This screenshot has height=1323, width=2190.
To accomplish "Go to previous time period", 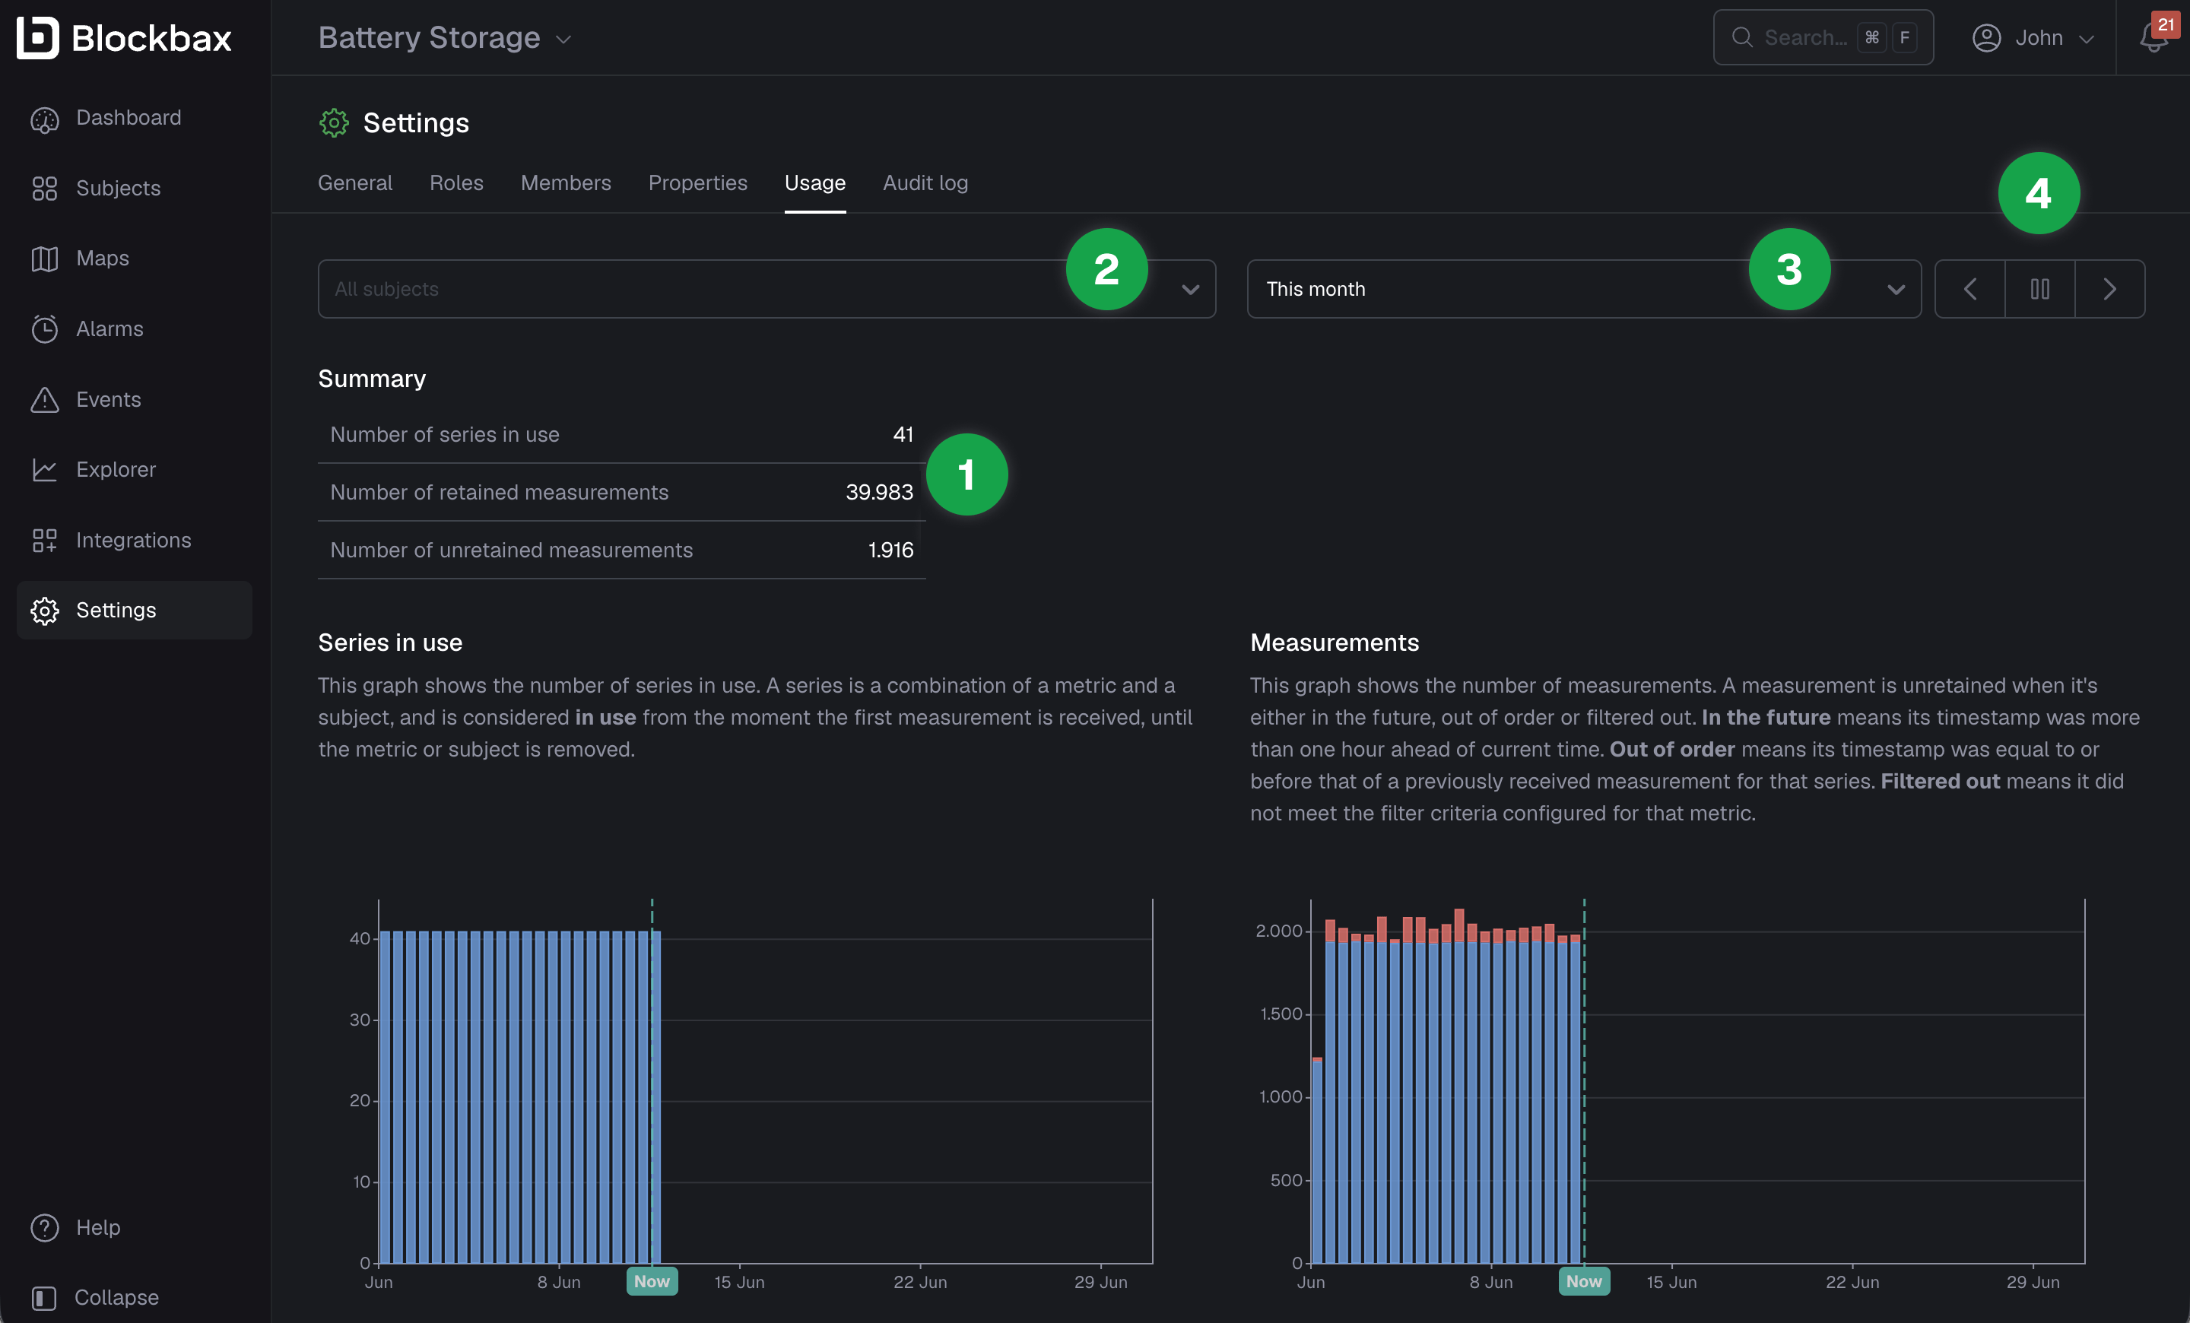I will 1969,289.
